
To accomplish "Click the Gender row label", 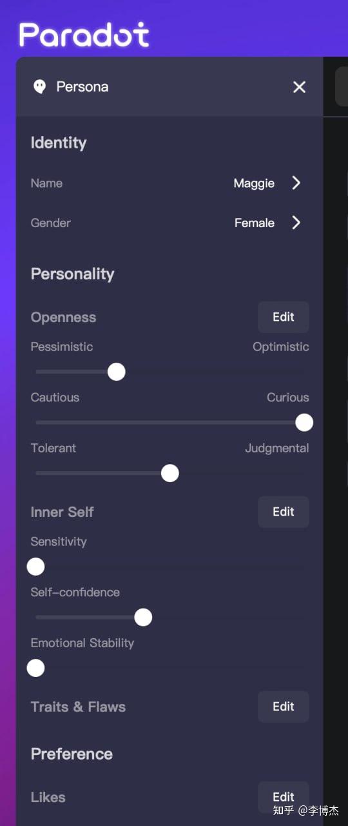I will pyautogui.click(x=51, y=223).
